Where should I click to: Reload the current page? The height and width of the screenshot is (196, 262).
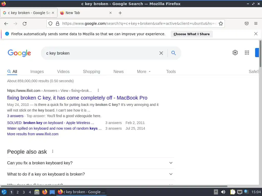pyautogui.click(x=25, y=24)
